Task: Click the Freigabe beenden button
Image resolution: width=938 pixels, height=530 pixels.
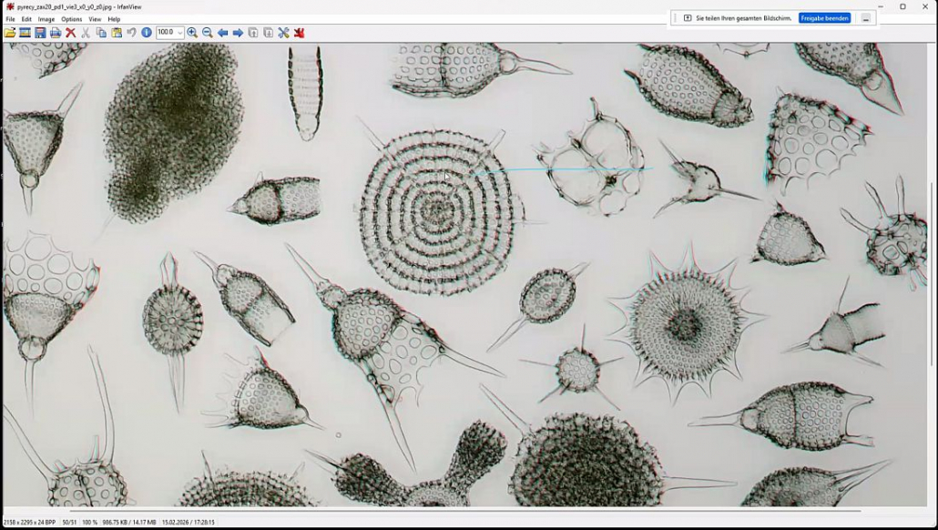Action: click(824, 18)
